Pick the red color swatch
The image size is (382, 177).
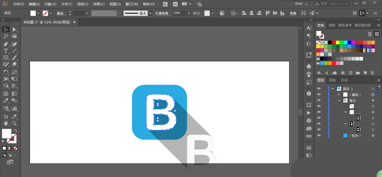click(x=334, y=43)
